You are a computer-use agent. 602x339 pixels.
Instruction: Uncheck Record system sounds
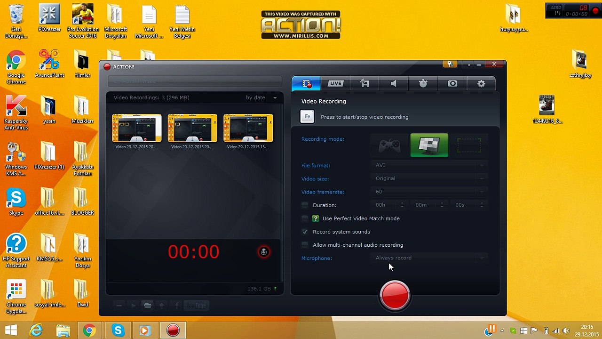(305, 232)
